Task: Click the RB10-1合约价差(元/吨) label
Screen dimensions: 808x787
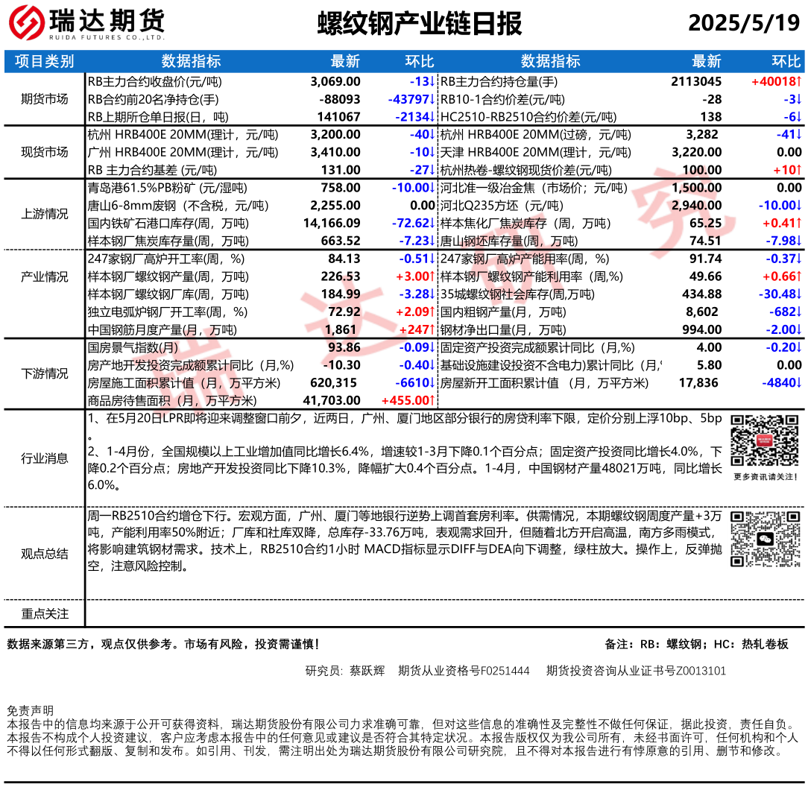Action: [x=502, y=99]
